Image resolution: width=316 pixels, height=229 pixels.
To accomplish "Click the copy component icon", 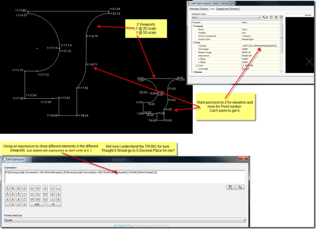I will 271,17.
